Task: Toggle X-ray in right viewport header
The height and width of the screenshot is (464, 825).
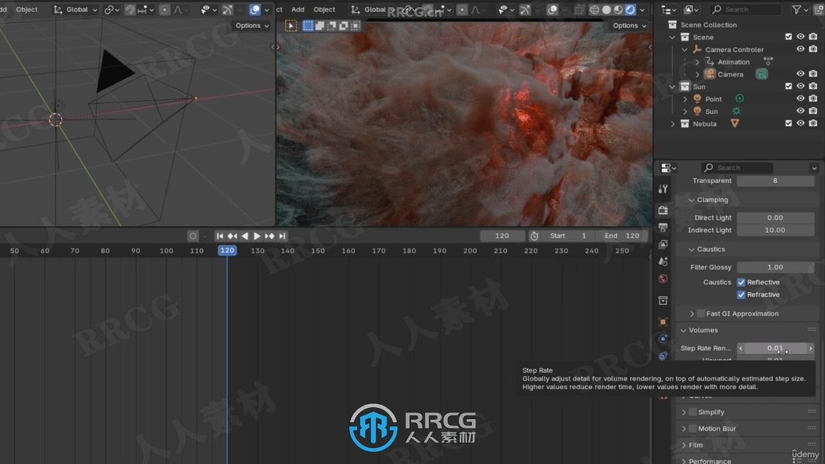Action: tap(579, 10)
